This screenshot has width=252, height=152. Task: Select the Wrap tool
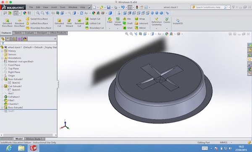(x=140, y=19)
